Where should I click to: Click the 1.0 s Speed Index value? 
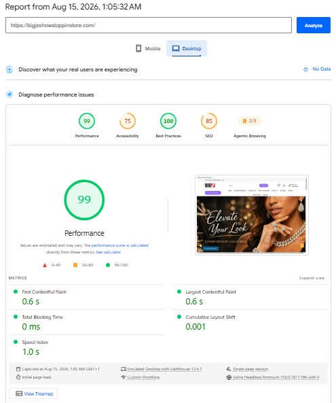click(x=31, y=352)
